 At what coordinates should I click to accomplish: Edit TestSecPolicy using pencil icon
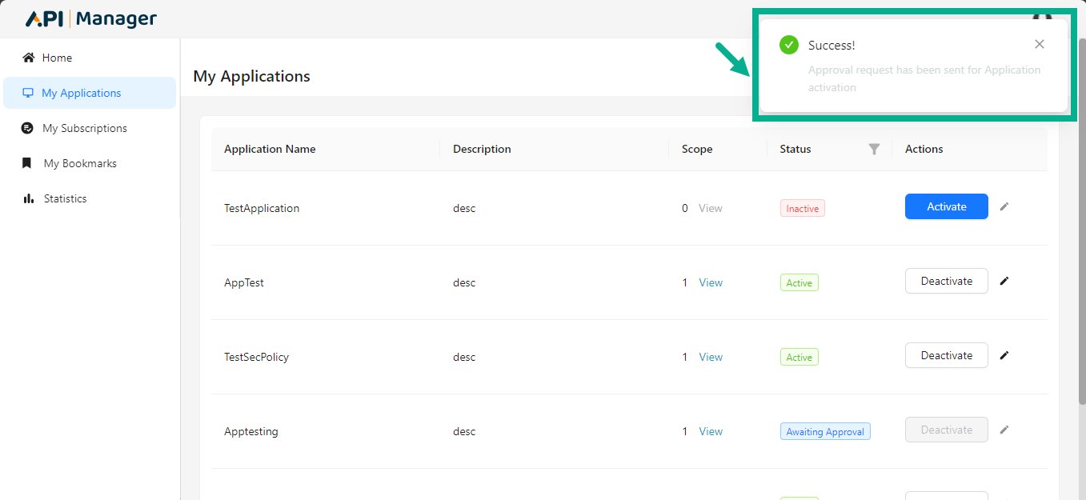pyautogui.click(x=1004, y=355)
